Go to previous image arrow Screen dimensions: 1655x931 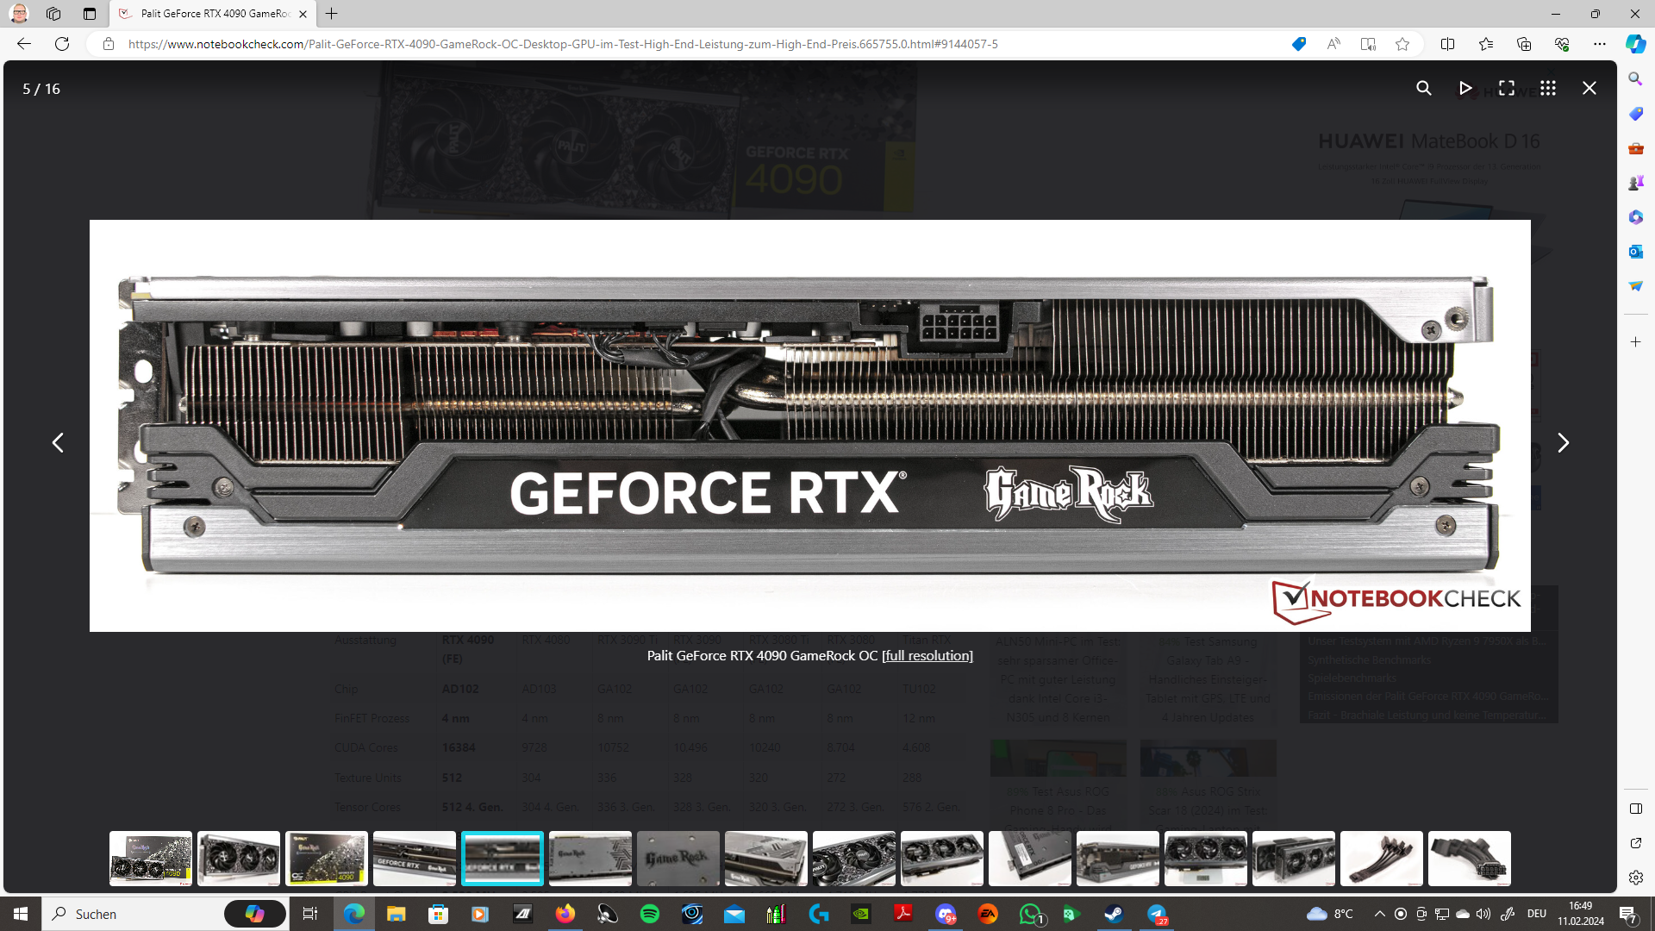pos(58,442)
